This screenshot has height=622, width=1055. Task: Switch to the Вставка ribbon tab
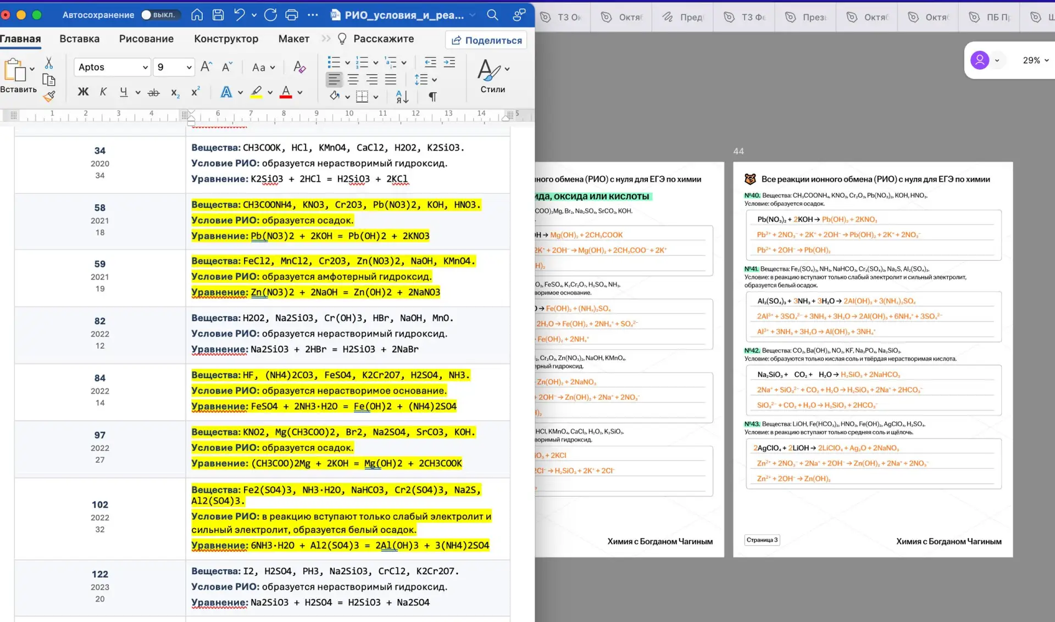tap(80, 38)
